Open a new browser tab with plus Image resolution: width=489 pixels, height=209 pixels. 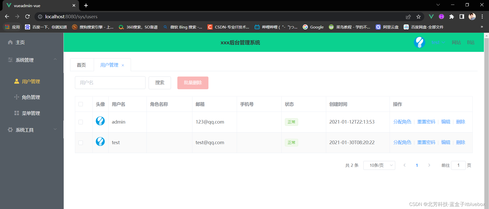click(86, 5)
